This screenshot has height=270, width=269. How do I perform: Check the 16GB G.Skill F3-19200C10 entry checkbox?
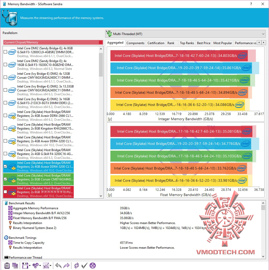point(5,65)
